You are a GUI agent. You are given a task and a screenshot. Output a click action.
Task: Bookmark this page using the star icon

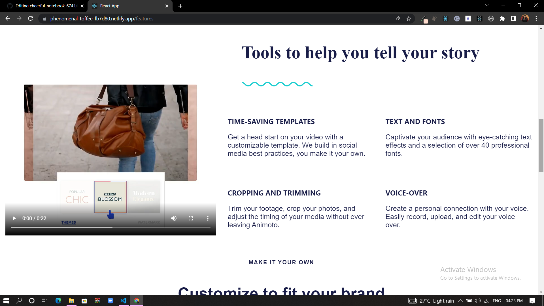[409, 19]
